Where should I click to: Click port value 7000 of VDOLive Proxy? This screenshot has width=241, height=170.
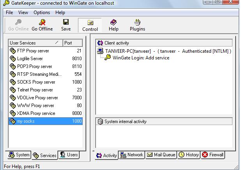pos(77,98)
